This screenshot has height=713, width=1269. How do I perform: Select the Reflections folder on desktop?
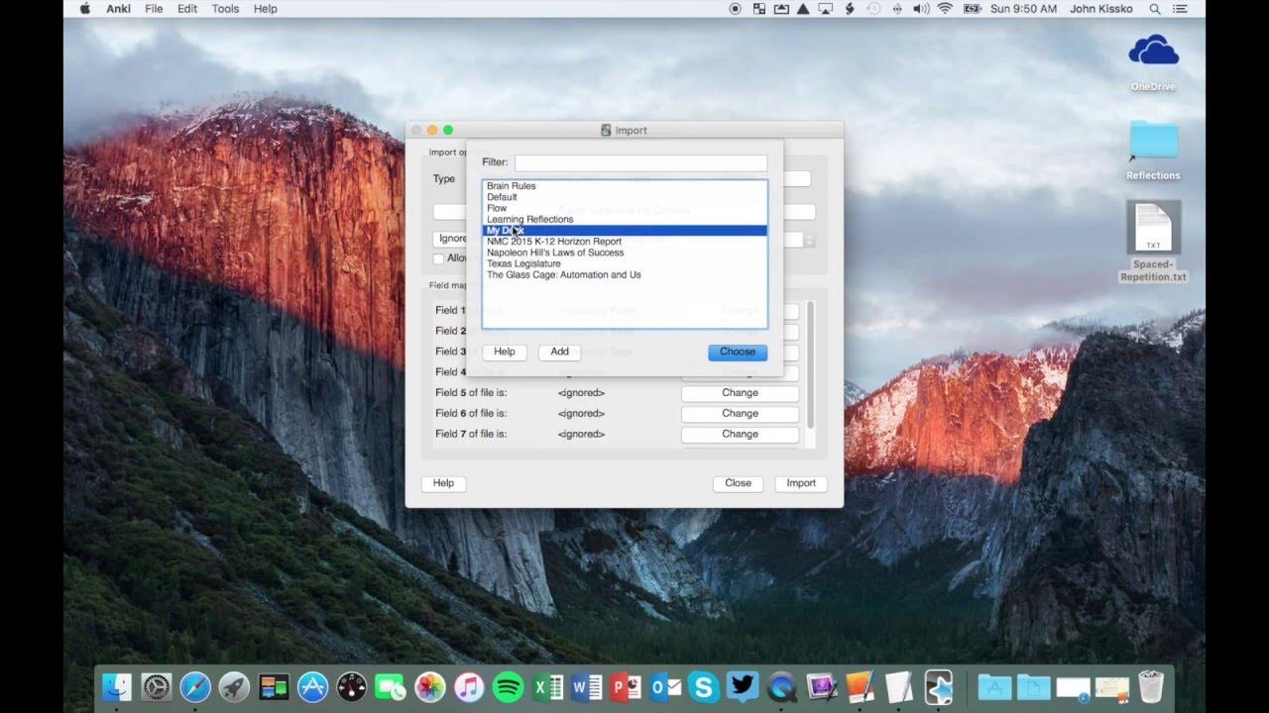pos(1153,150)
